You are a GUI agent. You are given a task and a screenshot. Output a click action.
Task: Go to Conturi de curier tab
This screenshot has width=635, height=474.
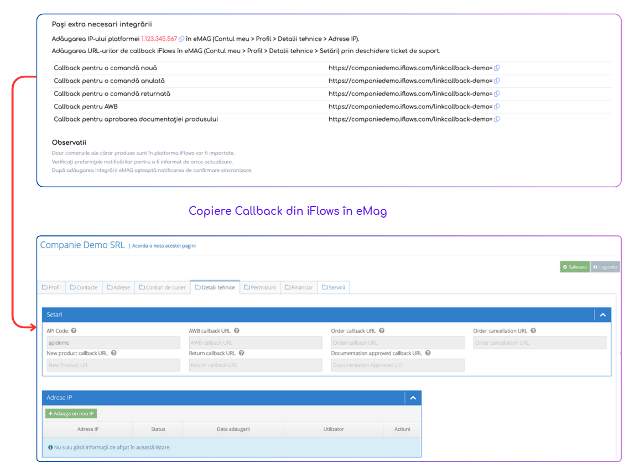tap(163, 288)
